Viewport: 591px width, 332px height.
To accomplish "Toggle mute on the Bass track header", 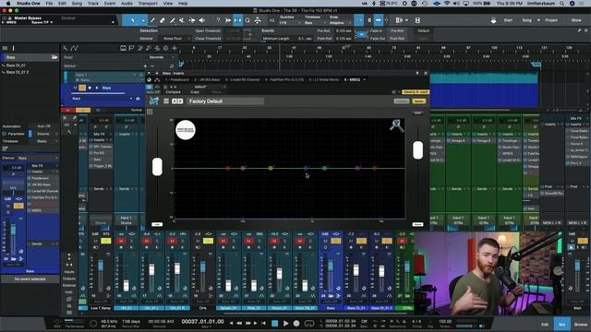I will click(x=75, y=88).
